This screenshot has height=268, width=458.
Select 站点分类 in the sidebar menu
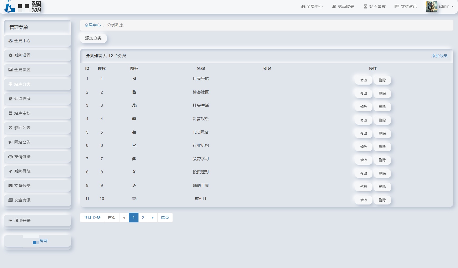[38, 84]
